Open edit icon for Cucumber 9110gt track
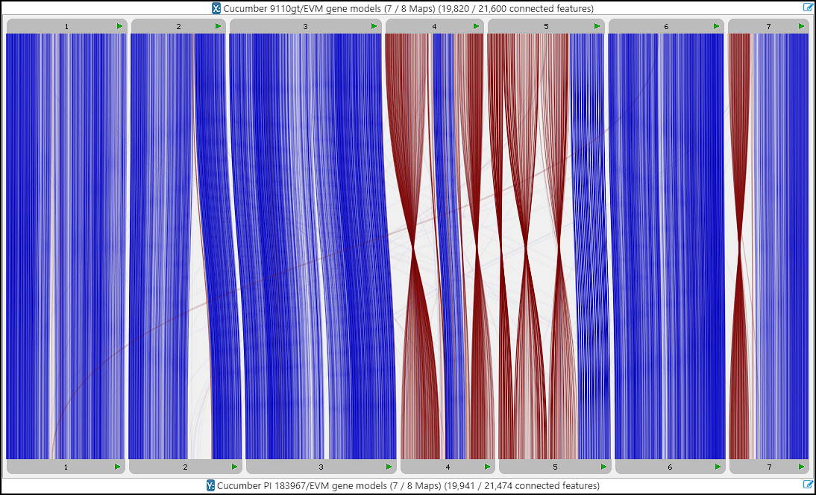Viewport: 816px width, 495px height. pyautogui.click(x=808, y=7)
